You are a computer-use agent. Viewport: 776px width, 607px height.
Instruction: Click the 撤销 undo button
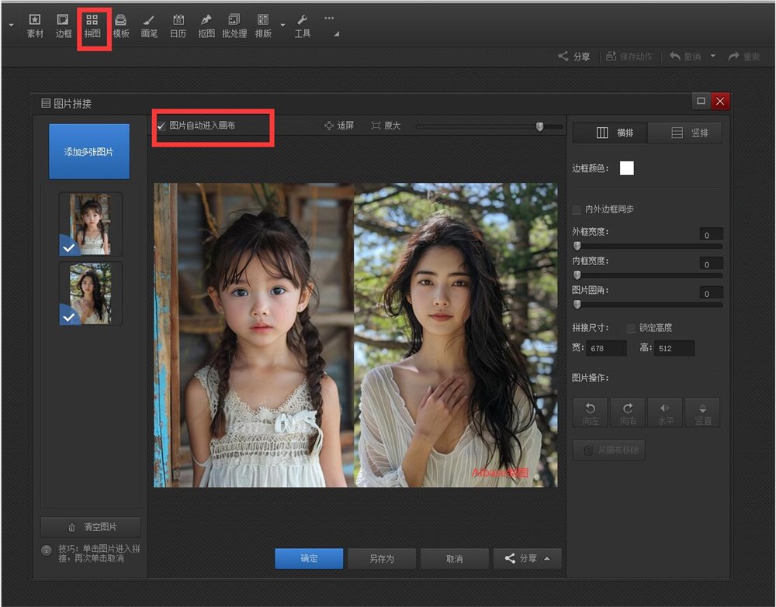pos(685,57)
